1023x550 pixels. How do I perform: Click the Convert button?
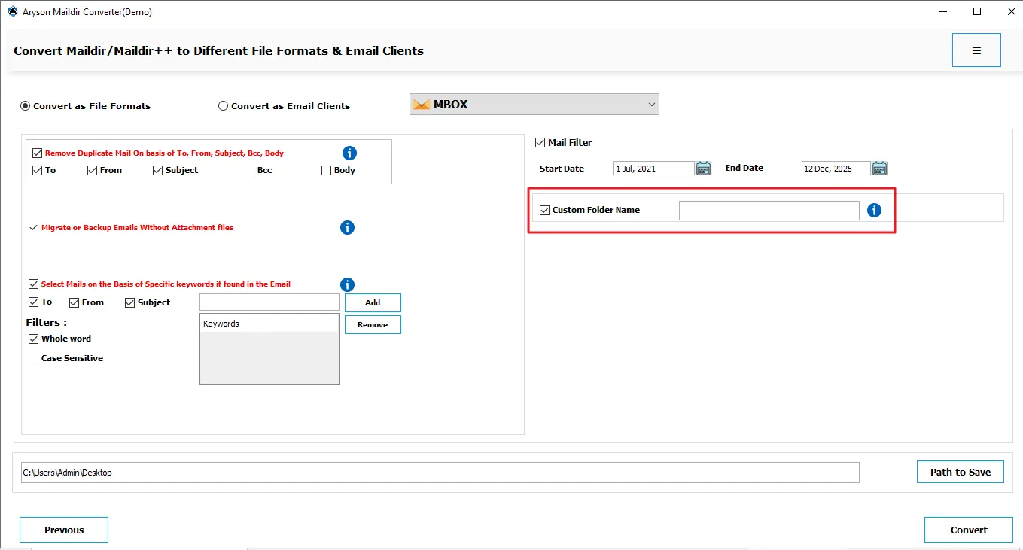pos(968,530)
